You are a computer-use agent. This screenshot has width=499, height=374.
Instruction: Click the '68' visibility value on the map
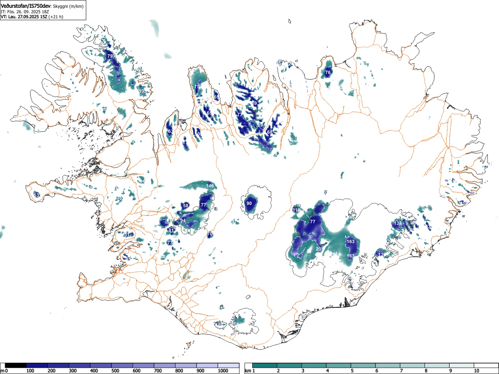(270, 132)
